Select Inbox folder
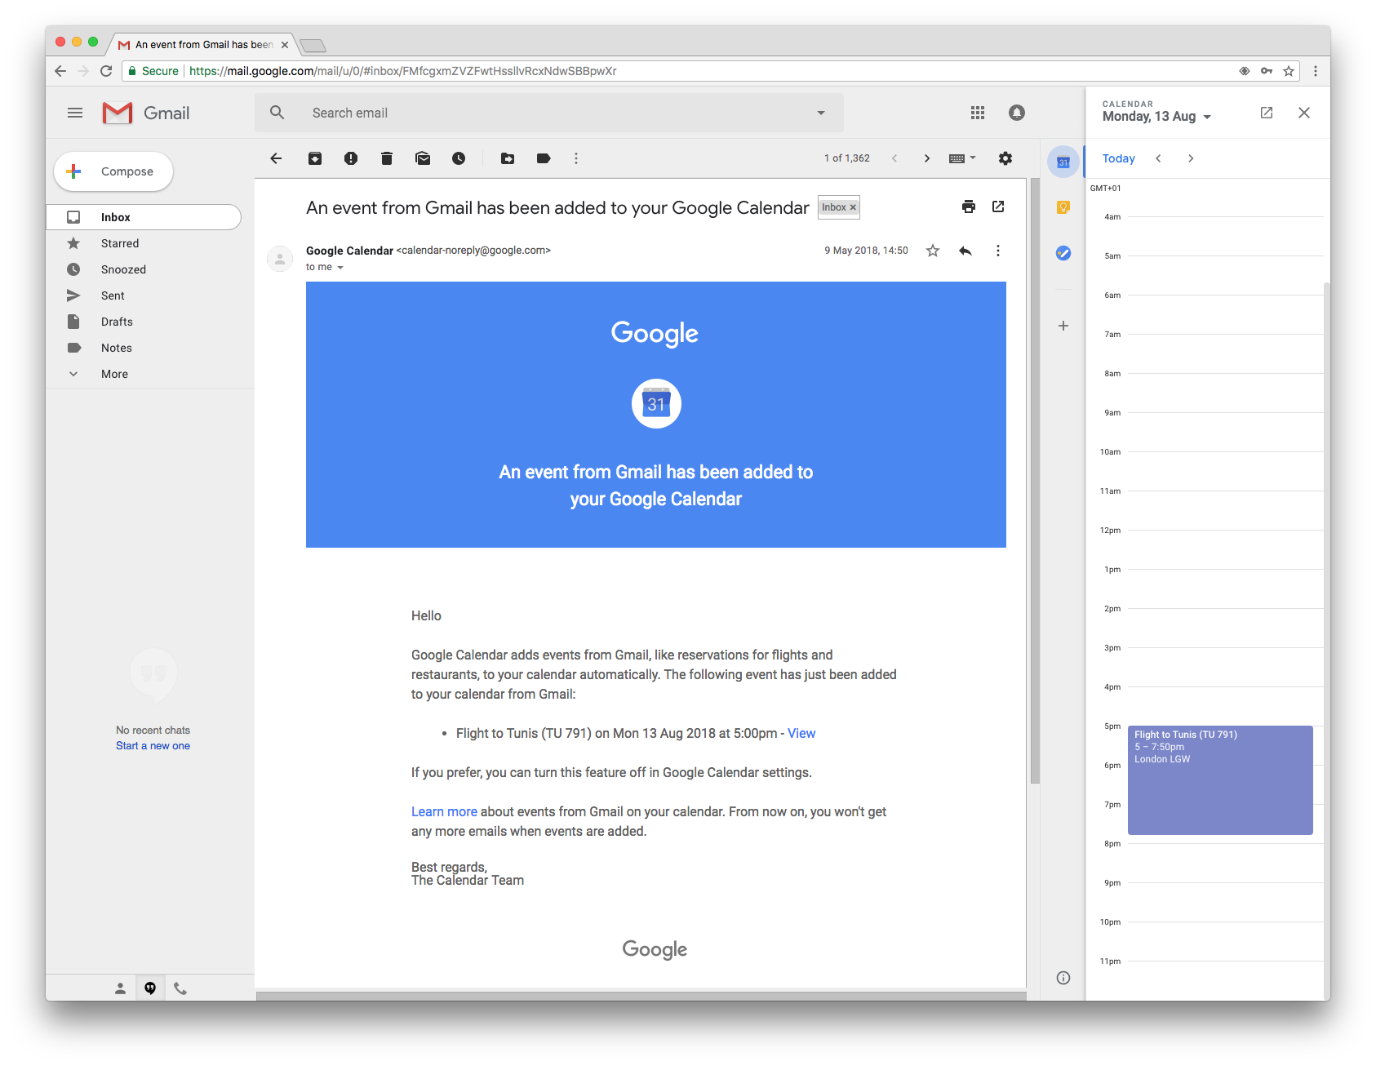 click(144, 217)
